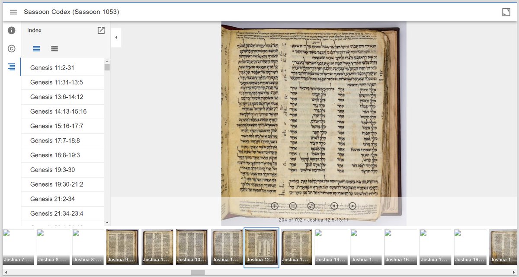The image size is (519, 277).
Task: Open the Joshua 16 thumbnail
Action: point(400,247)
